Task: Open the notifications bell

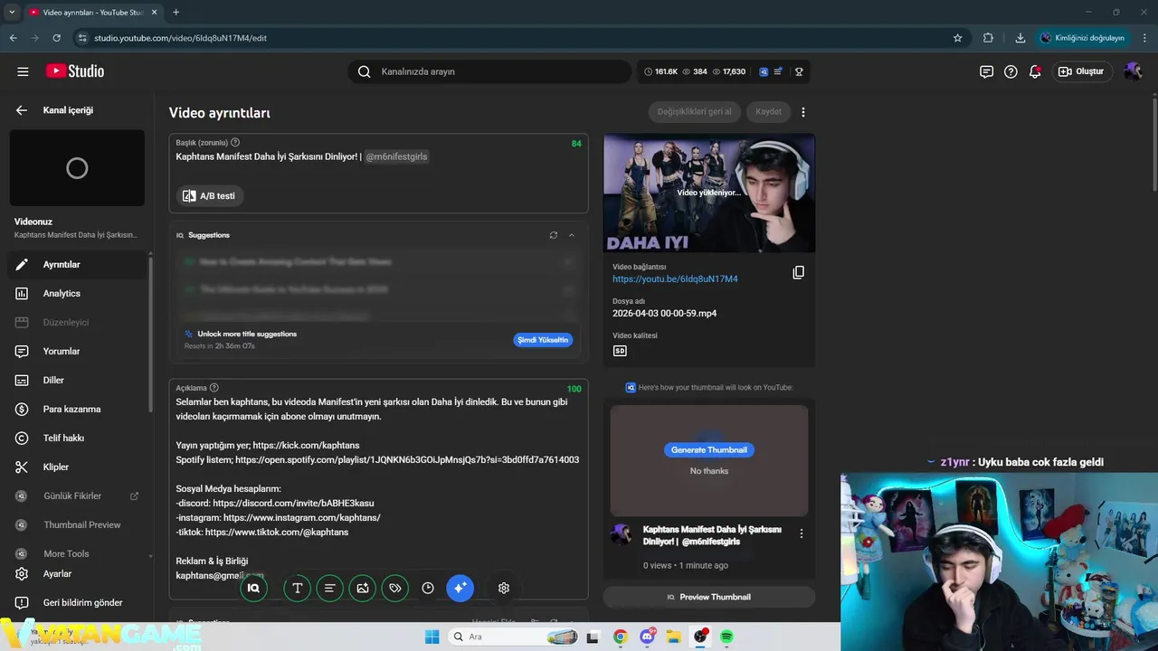Action: click(1035, 71)
